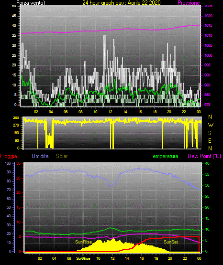Image resolution: width=223 pixels, height=265 pixels.
Task: Click hour label 22 under lower graph
Action: (x=185, y=258)
